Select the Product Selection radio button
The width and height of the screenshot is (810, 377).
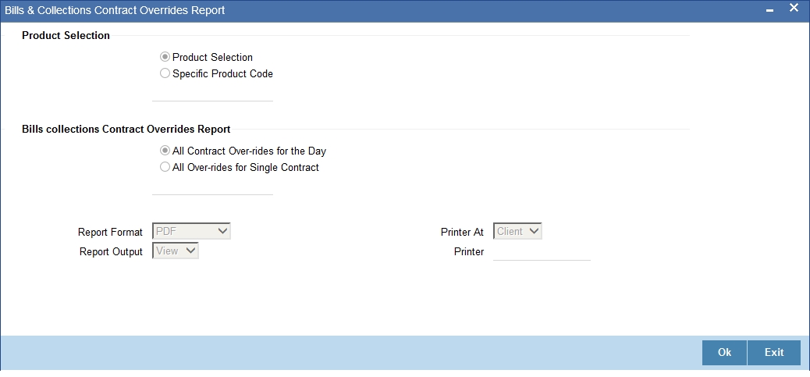click(x=165, y=57)
